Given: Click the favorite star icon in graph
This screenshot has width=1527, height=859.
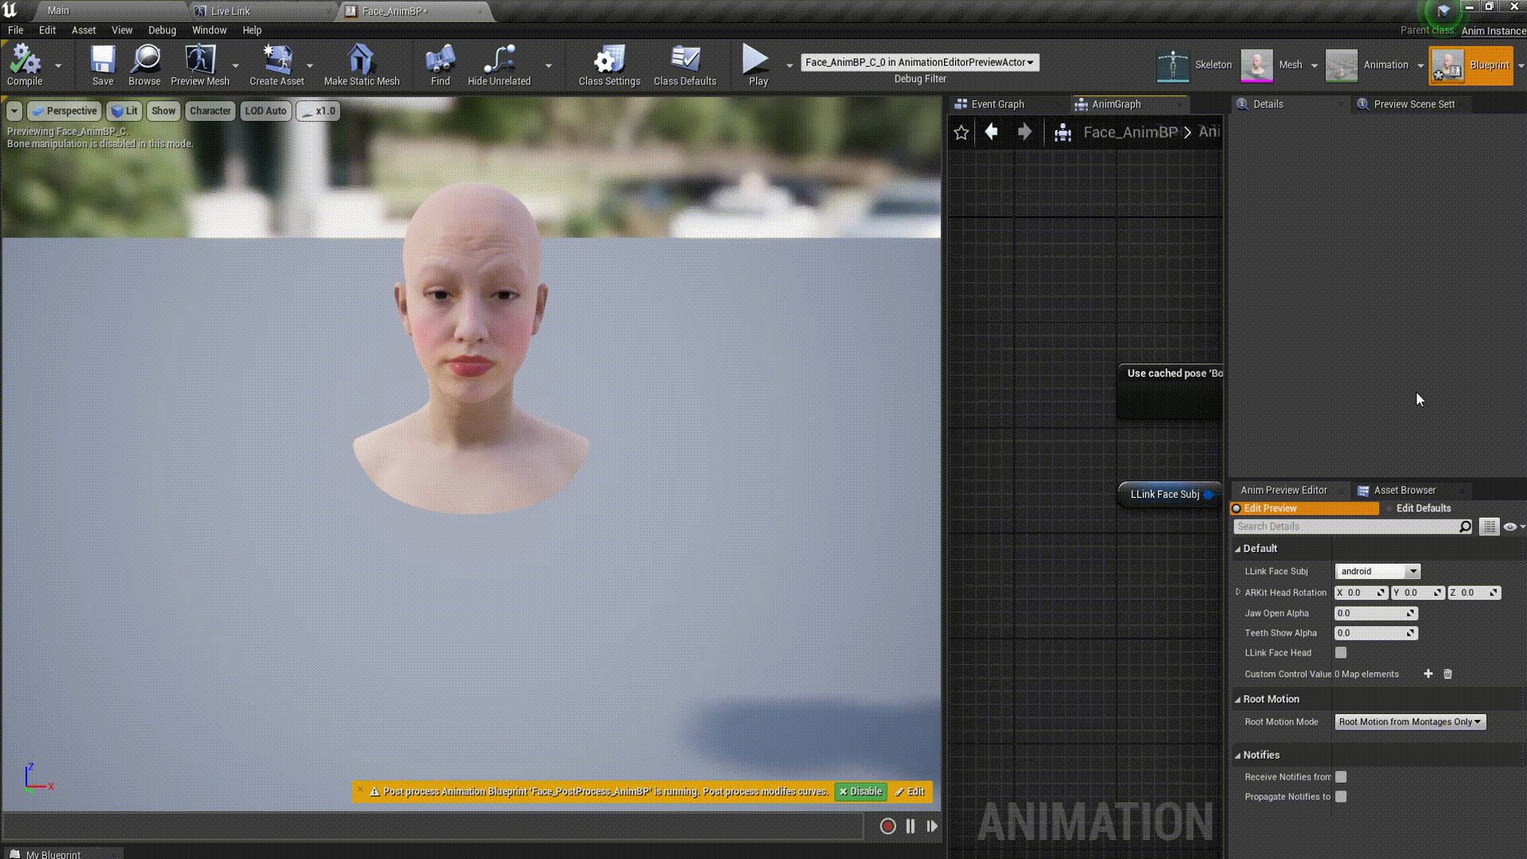Looking at the screenshot, I should click(x=961, y=133).
